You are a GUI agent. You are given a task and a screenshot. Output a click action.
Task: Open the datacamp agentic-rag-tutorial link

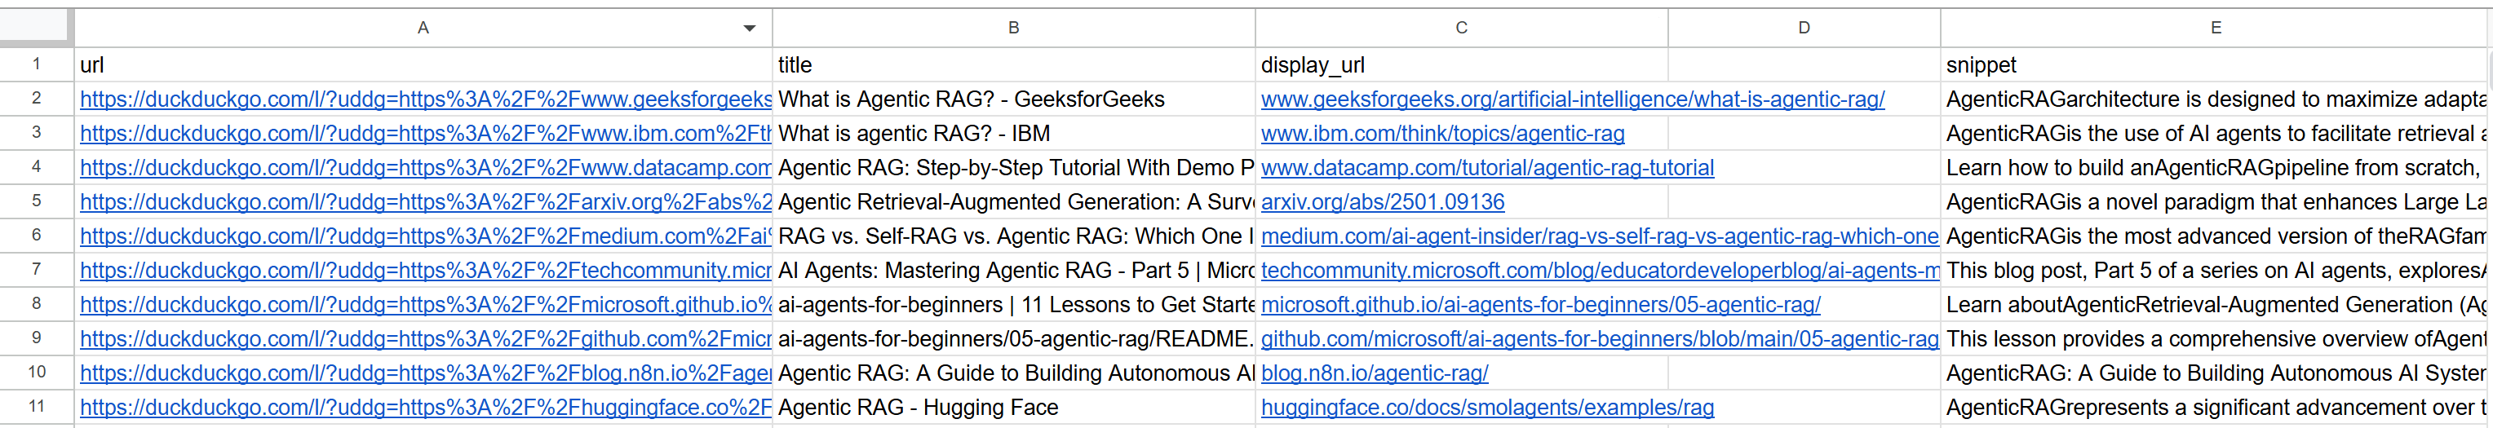(x=1486, y=168)
